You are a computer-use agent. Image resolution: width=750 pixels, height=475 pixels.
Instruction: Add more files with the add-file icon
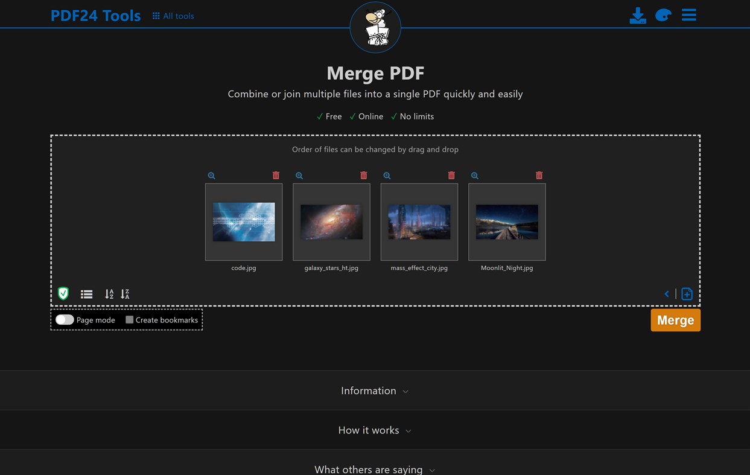pyautogui.click(x=687, y=294)
